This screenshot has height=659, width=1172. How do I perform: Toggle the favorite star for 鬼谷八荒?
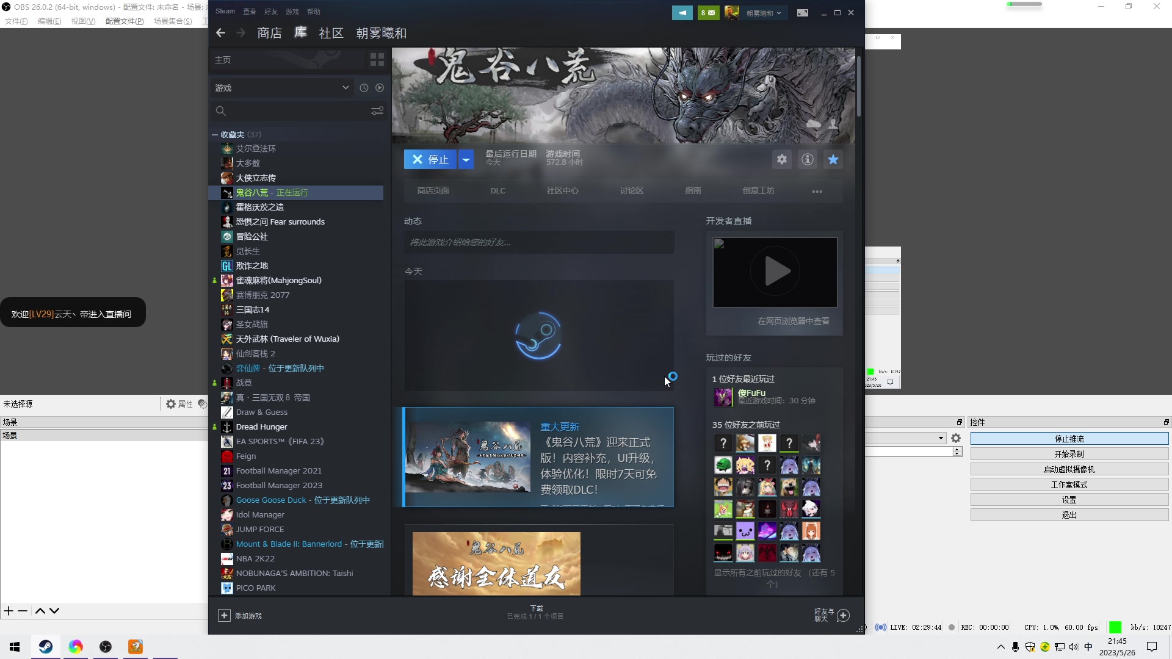pos(833,159)
